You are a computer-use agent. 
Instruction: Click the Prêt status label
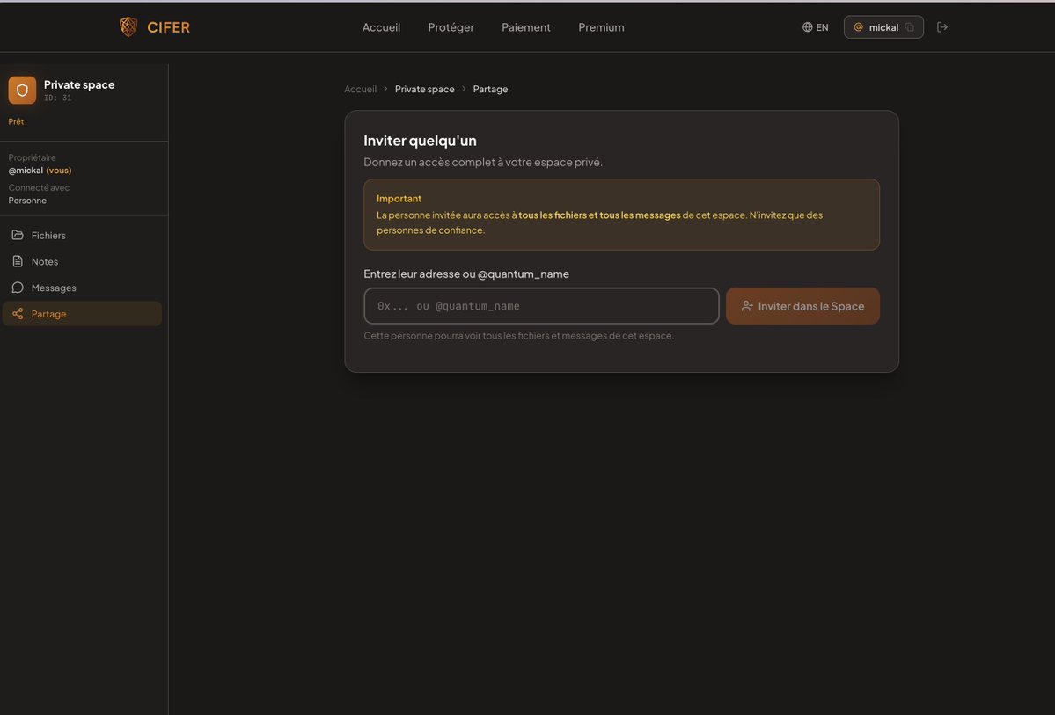[16, 121]
